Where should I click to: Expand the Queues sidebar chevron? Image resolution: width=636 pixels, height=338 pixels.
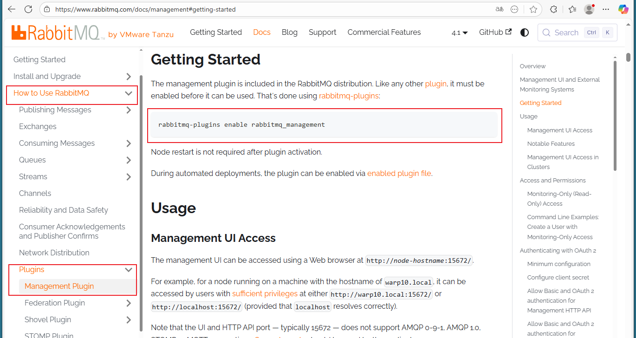click(x=129, y=160)
